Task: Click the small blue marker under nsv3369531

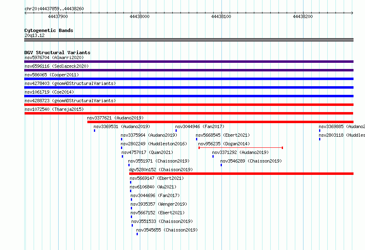Action: (x=94, y=131)
